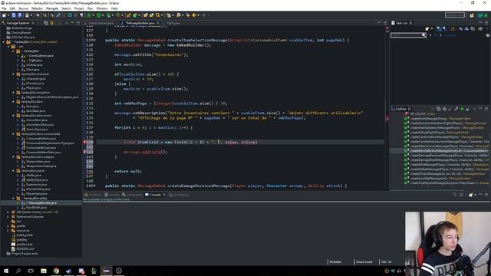Click the New wizard toolbar icon
The width and height of the screenshot is (491, 276).
(4, 15)
